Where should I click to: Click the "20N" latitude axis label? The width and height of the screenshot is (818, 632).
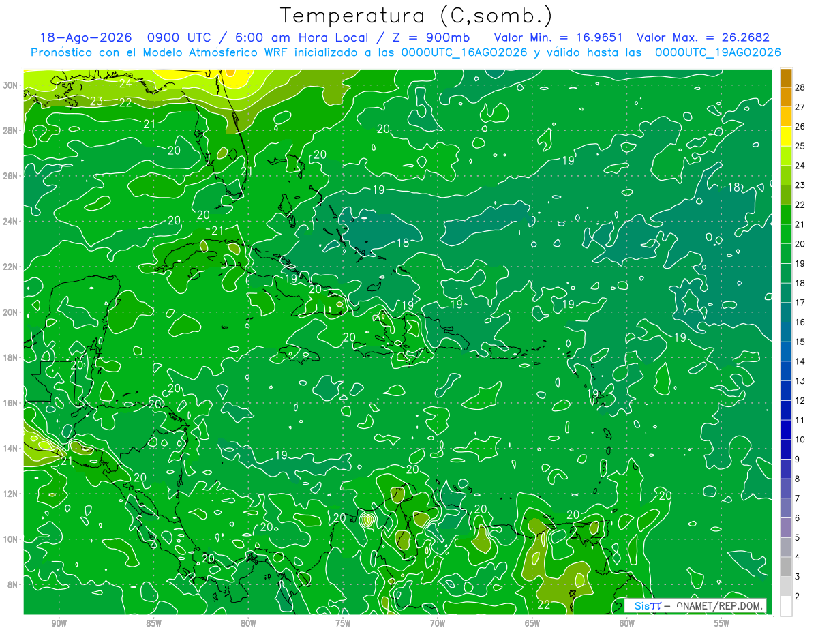pos(11,312)
